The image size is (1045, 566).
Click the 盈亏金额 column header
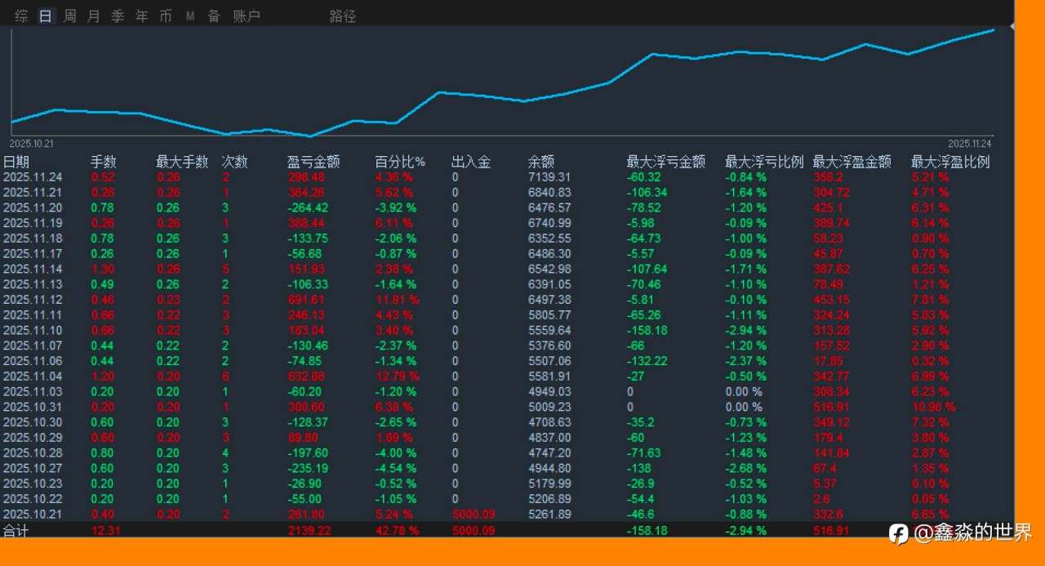313,161
